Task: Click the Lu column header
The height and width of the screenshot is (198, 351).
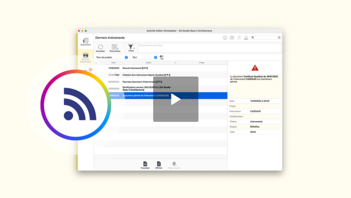Action: [96, 63]
